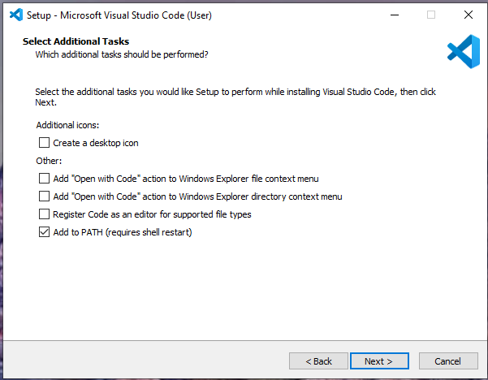Image resolution: width=488 pixels, height=380 pixels.
Task: Minimize the Setup window
Action: pyautogui.click(x=394, y=15)
